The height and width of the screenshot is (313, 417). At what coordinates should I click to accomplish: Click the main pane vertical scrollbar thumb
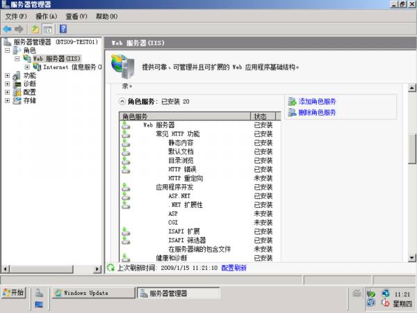pyautogui.click(x=412, y=149)
